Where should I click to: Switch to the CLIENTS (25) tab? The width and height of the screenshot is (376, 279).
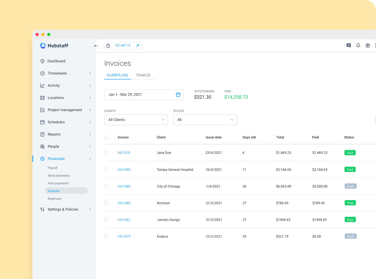point(117,75)
